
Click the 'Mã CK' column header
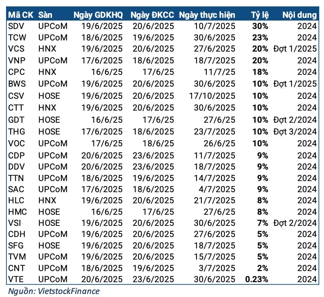point(21,15)
